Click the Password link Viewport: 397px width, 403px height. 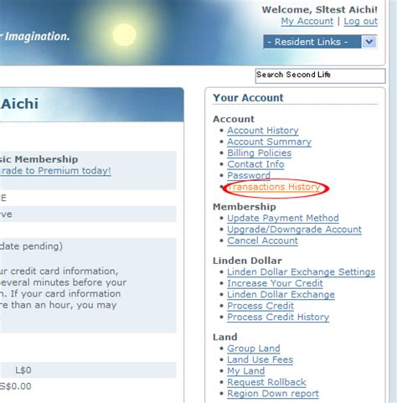[x=249, y=176]
